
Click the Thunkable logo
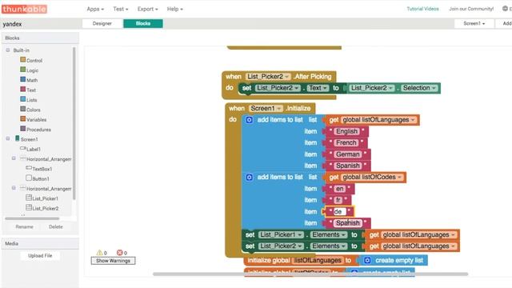(25, 9)
